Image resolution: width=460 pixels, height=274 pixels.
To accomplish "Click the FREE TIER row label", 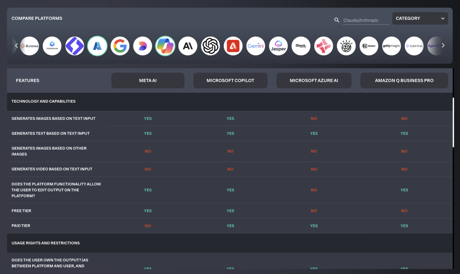I will point(21,211).
